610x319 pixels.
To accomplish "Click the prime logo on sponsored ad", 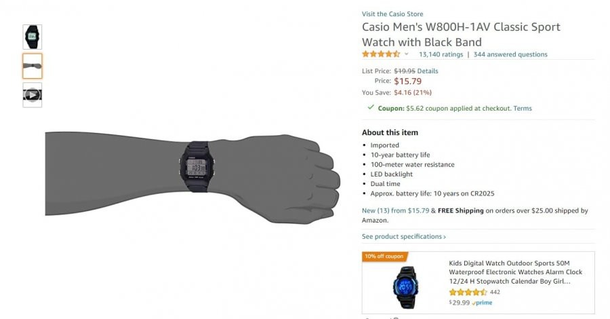I will (x=483, y=303).
